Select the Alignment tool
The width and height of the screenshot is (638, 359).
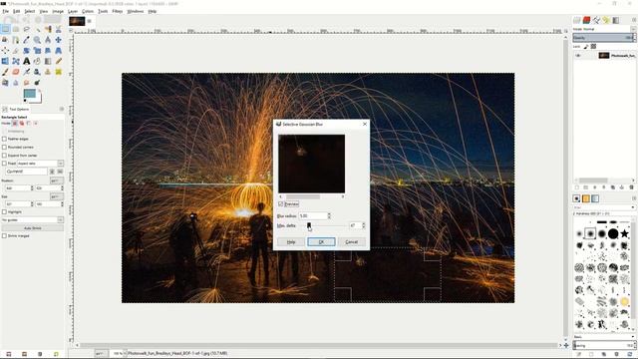tap(5, 51)
